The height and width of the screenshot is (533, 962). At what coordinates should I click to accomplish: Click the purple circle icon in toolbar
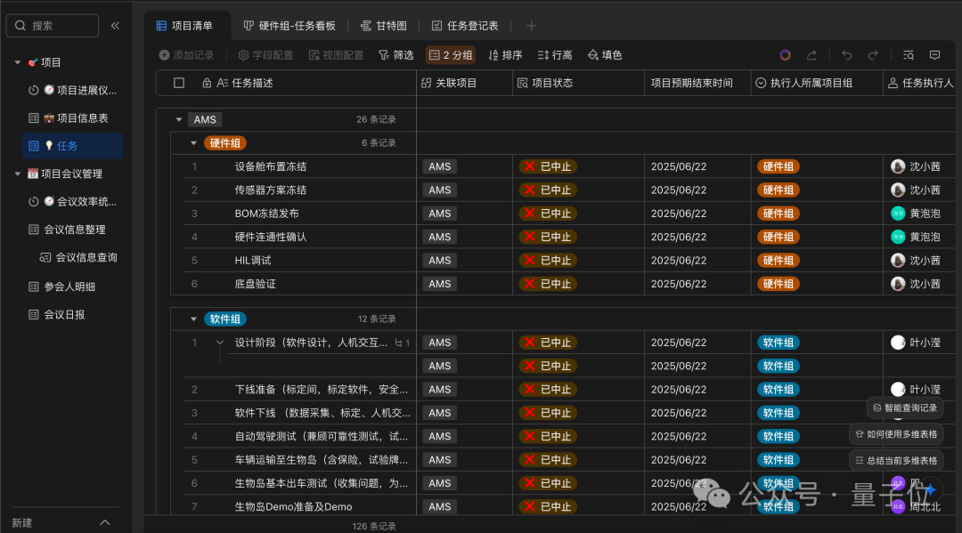pos(785,55)
